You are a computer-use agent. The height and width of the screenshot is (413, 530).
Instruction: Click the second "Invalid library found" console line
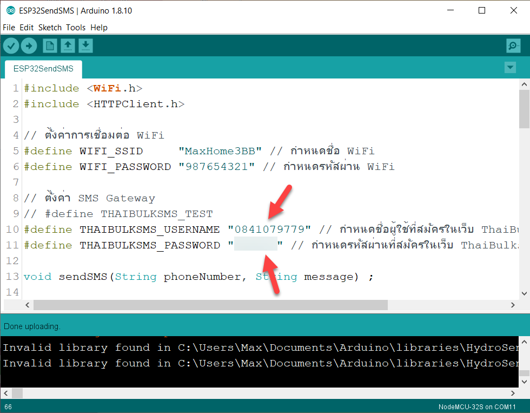pos(260,363)
